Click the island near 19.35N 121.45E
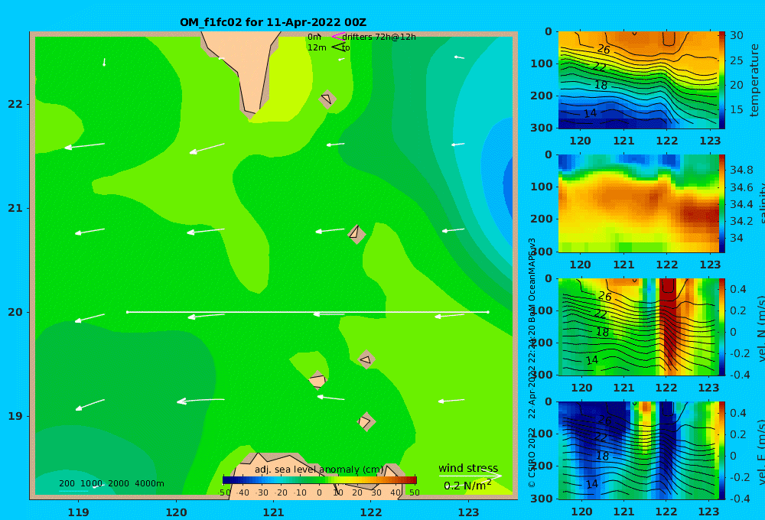This screenshot has height=520, width=765. (x=317, y=379)
